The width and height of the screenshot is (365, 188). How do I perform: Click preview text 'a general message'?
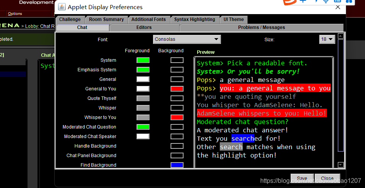point(252,80)
